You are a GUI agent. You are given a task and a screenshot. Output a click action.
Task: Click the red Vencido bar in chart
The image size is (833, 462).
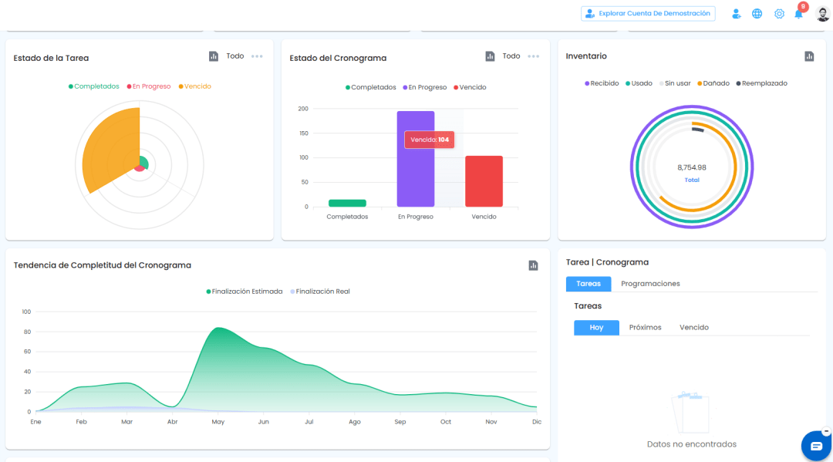tap(484, 181)
